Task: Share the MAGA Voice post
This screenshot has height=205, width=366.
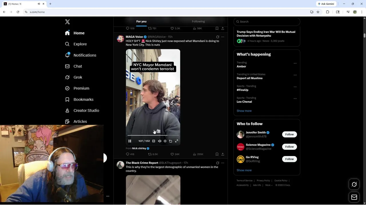Action: click(223, 154)
